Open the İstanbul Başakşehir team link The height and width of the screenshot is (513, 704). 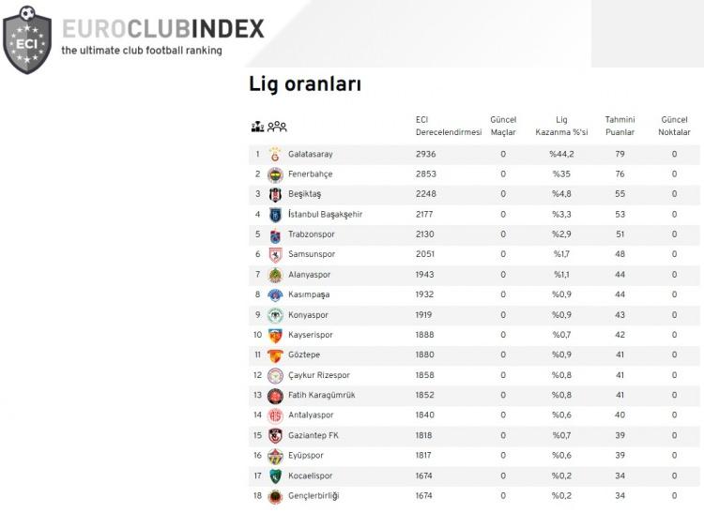pos(325,215)
